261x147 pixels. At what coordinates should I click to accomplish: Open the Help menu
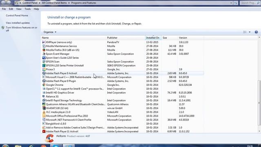tap(36, 9)
